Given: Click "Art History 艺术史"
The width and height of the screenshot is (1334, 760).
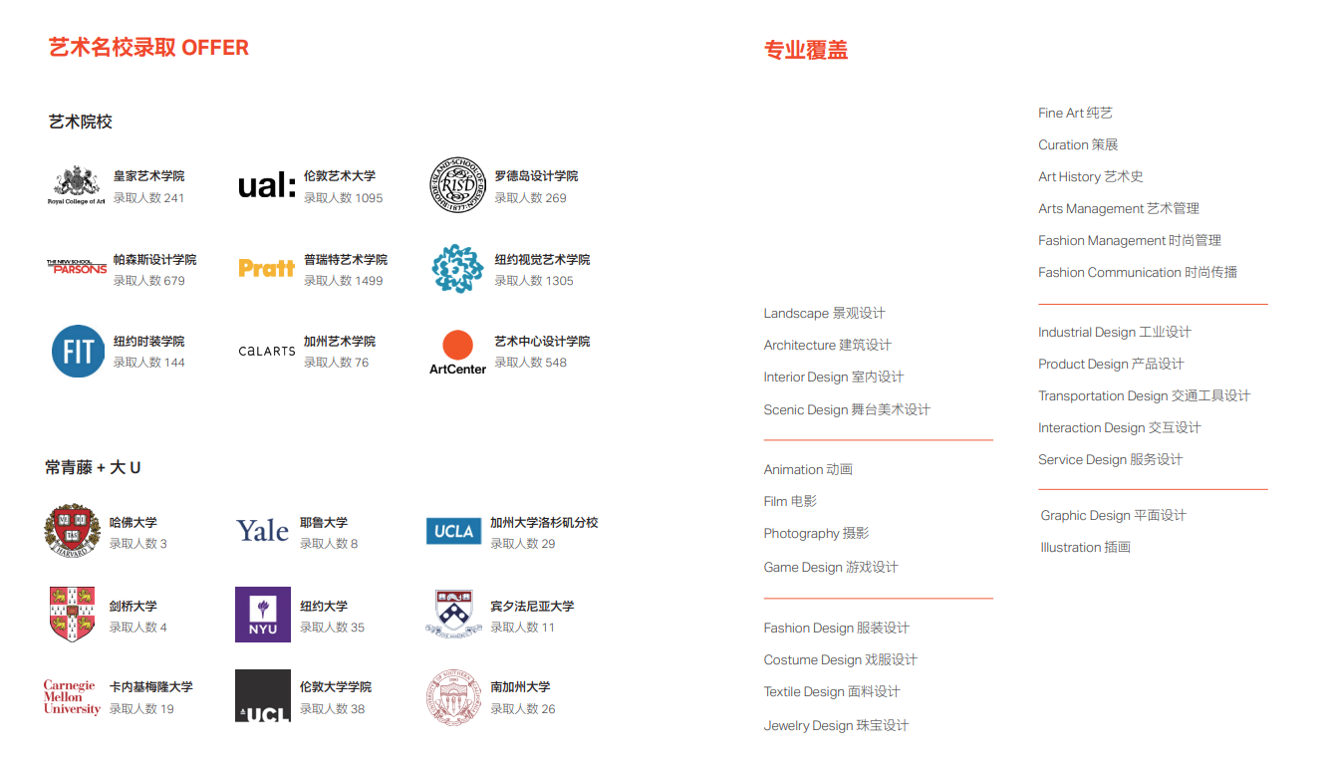Looking at the screenshot, I should click(1091, 177).
